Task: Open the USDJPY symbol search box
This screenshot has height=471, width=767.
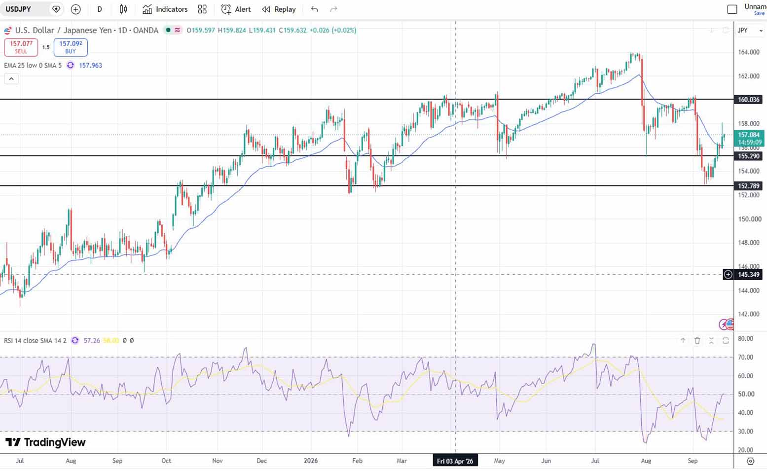Action: 26,9
